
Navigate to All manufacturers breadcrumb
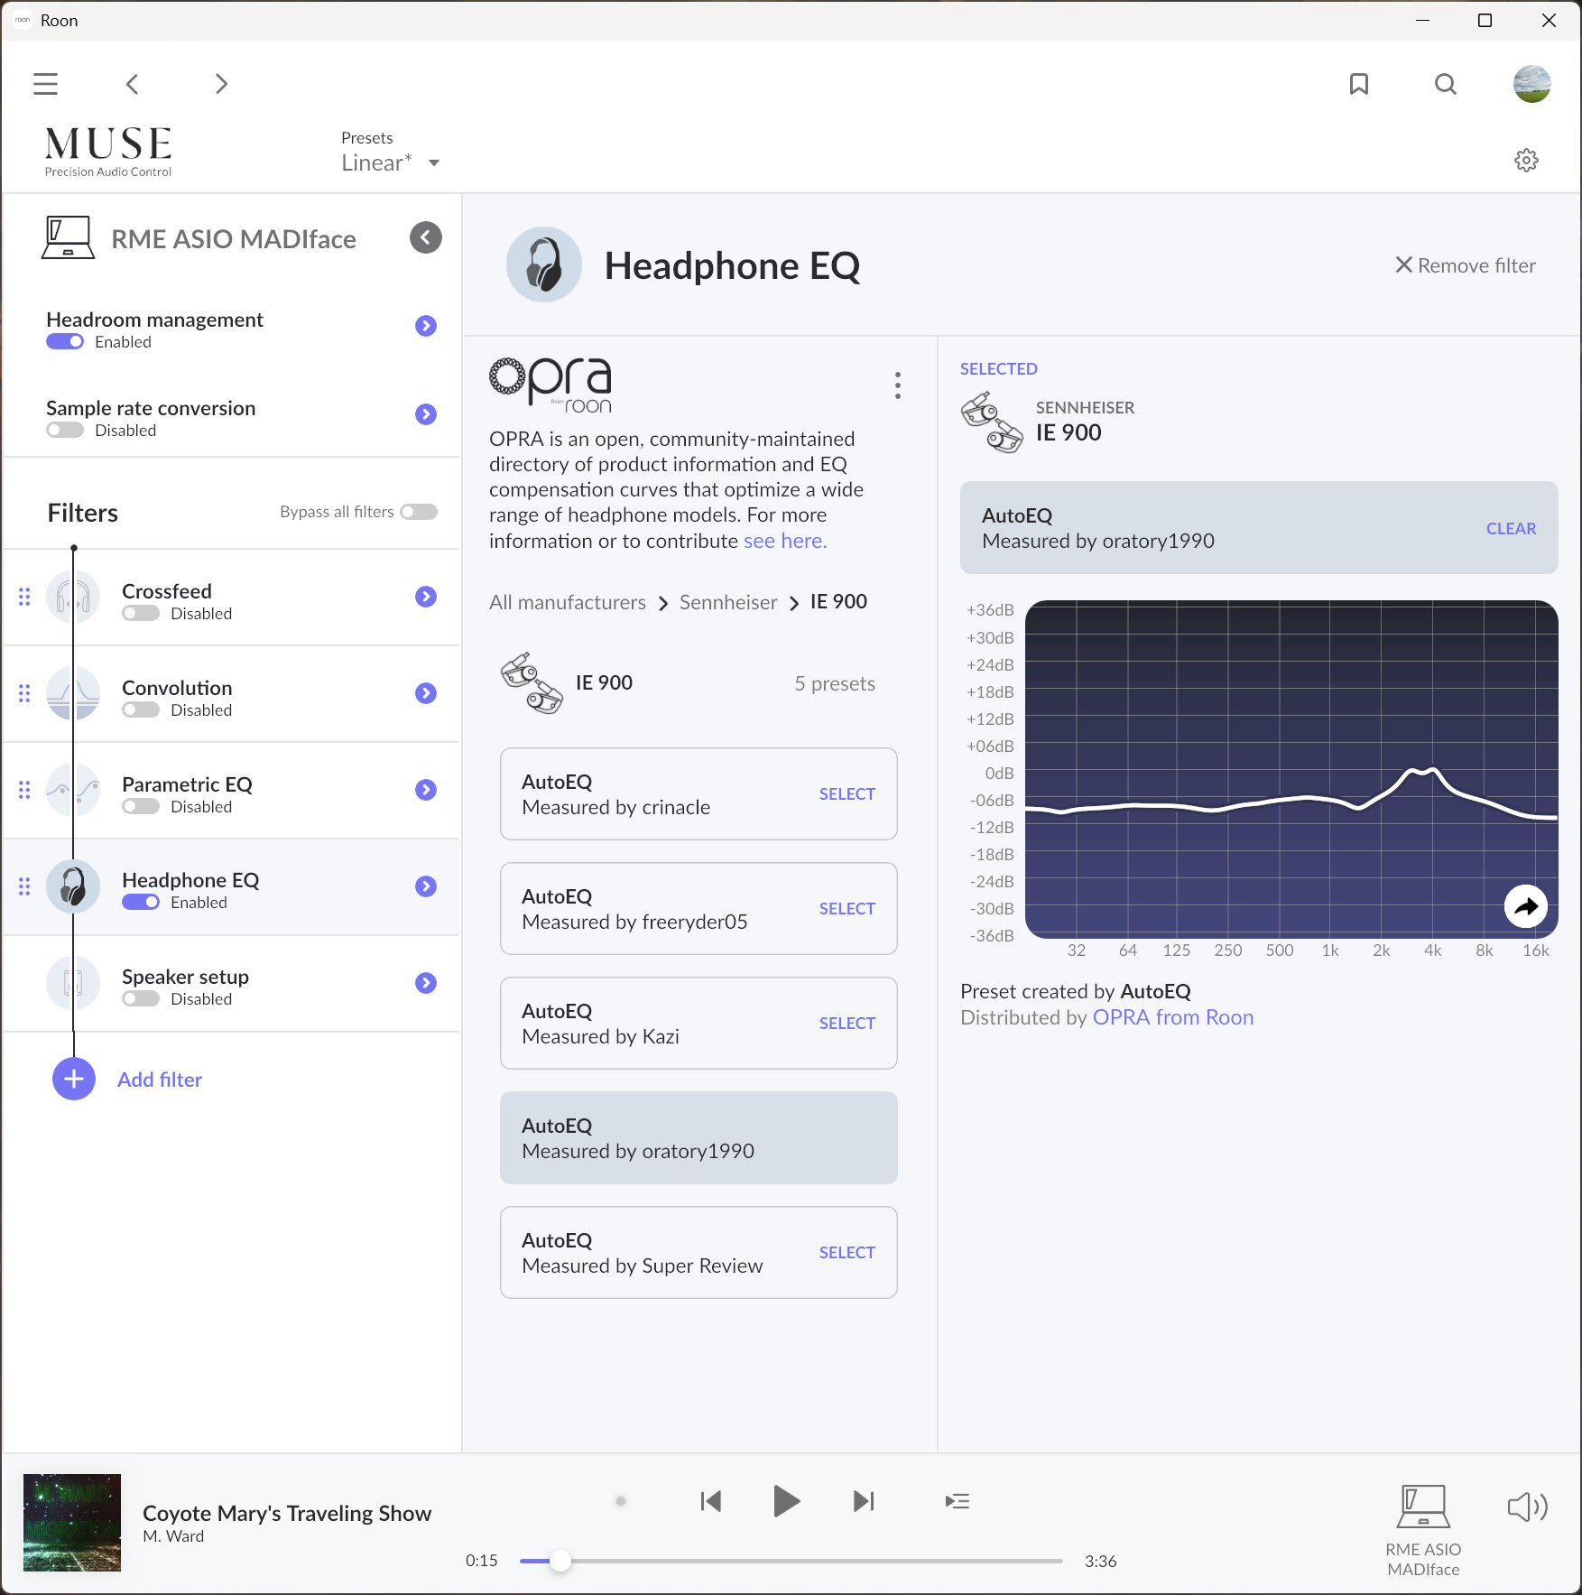tap(567, 602)
